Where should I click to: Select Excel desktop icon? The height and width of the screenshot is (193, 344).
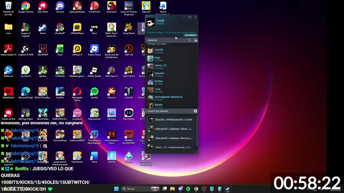click(x=60, y=50)
